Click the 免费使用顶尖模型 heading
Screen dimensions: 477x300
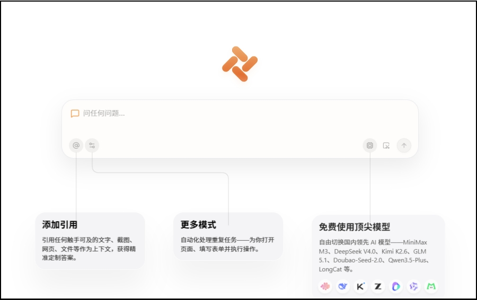point(355,227)
